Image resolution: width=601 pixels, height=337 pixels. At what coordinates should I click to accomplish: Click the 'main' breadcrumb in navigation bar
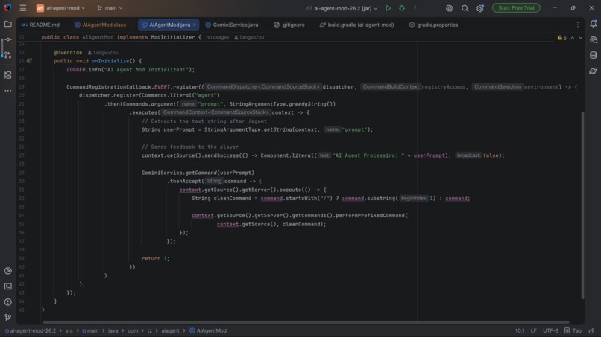[90, 330]
